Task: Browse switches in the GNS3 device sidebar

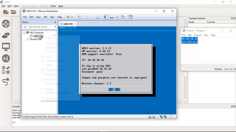Action: pos(6,35)
